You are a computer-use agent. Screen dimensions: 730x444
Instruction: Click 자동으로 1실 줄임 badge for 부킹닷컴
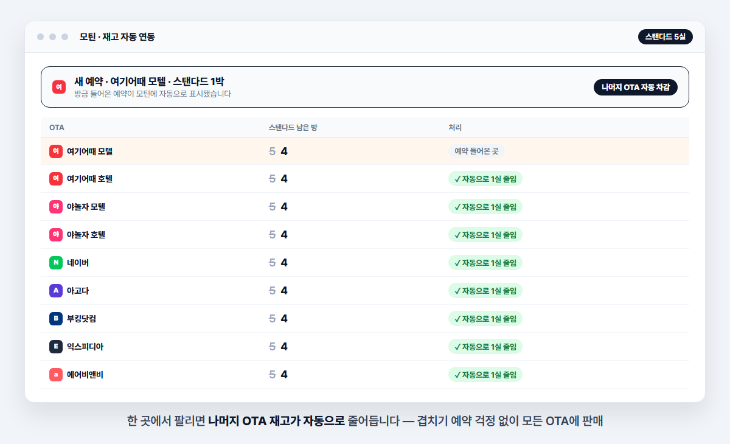click(485, 319)
